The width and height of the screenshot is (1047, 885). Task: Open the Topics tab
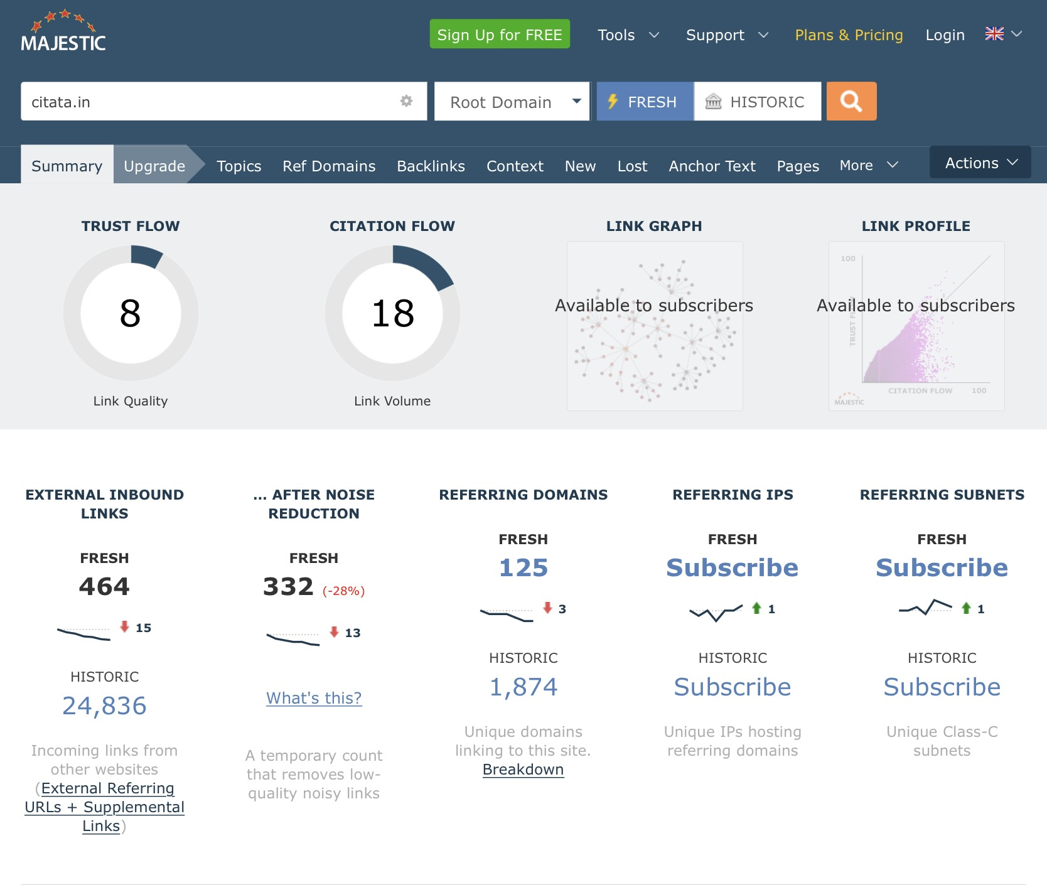[239, 166]
